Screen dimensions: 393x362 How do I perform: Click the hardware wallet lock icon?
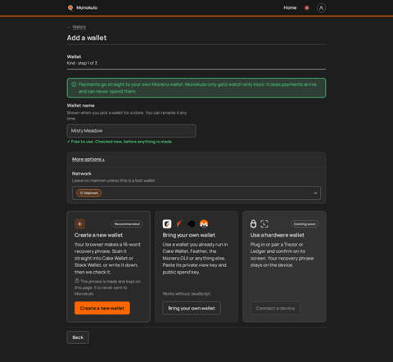(x=253, y=224)
